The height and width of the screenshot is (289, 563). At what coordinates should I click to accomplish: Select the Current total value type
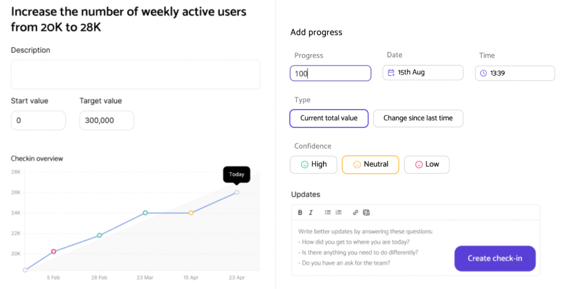click(x=329, y=118)
